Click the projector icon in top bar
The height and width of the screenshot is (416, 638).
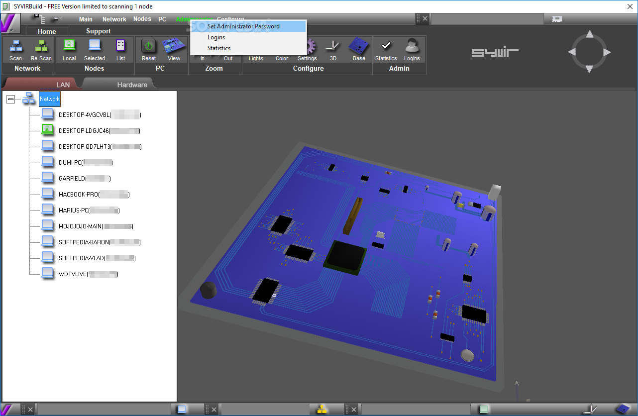click(557, 19)
